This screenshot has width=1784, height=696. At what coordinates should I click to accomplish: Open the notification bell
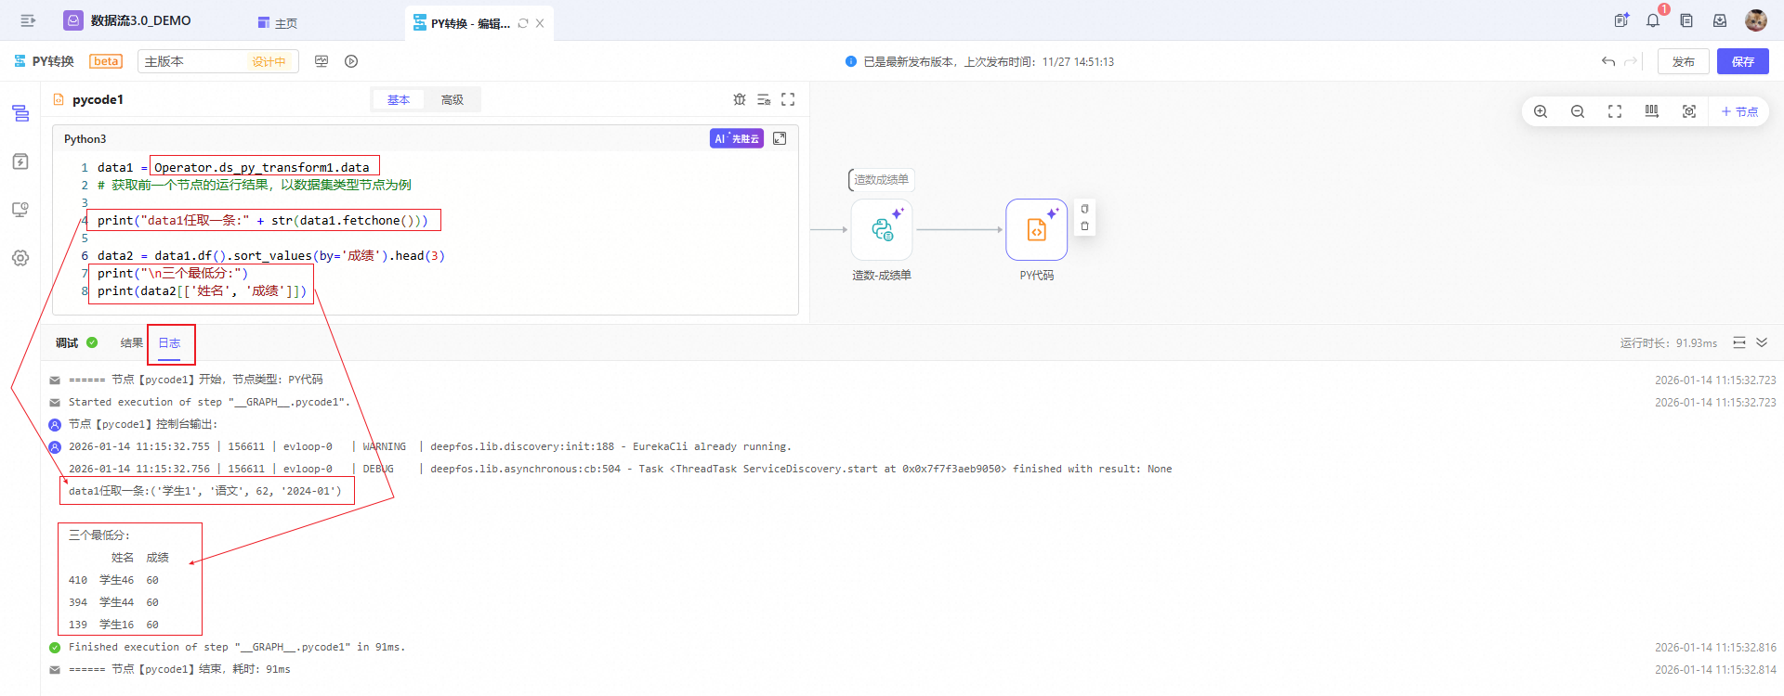[1653, 20]
